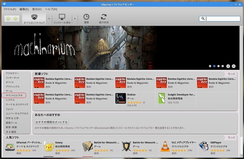Screen dimensions: 244x159
Task: Open the システム category
Action: click(10, 100)
